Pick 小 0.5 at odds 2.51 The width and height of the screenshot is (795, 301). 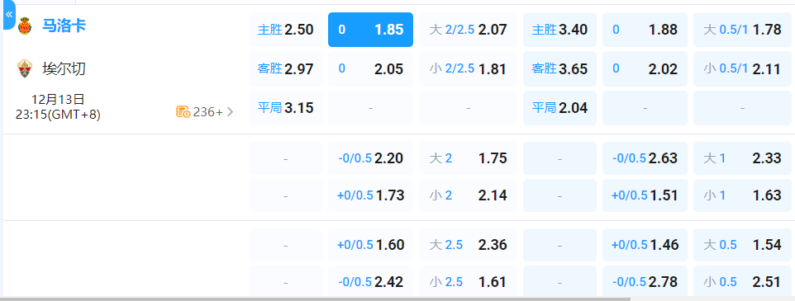pyautogui.click(x=742, y=281)
